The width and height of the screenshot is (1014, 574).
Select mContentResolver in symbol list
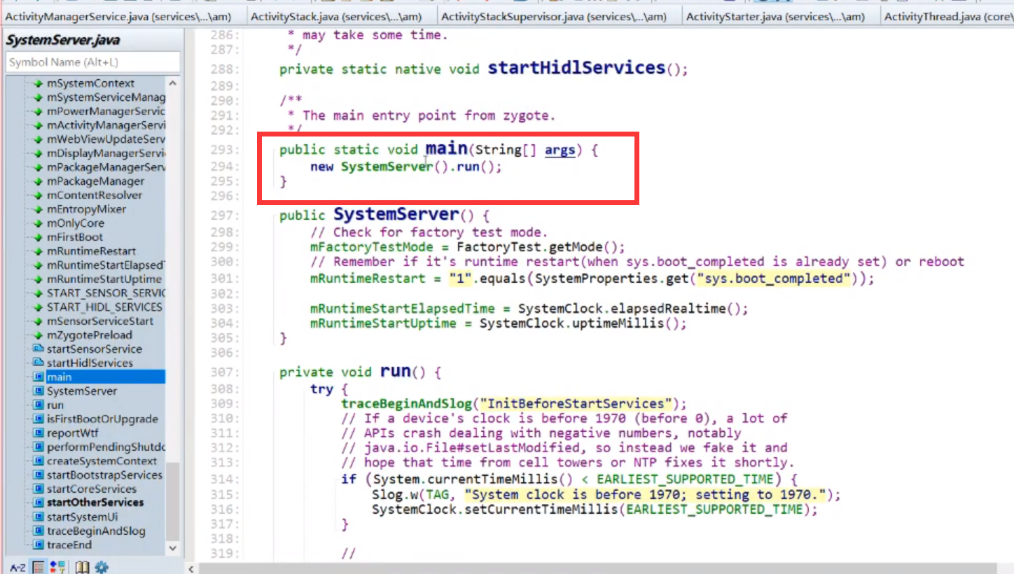point(94,195)
